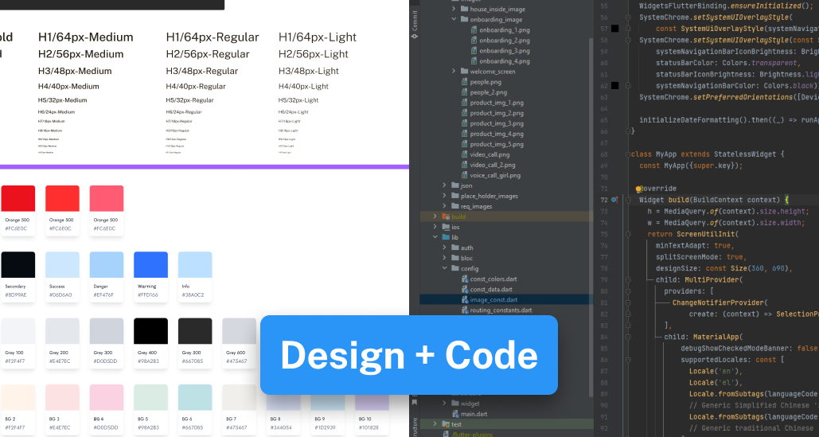Click the build folder icon
819x437 pixels.
click(x=445, y=217)
